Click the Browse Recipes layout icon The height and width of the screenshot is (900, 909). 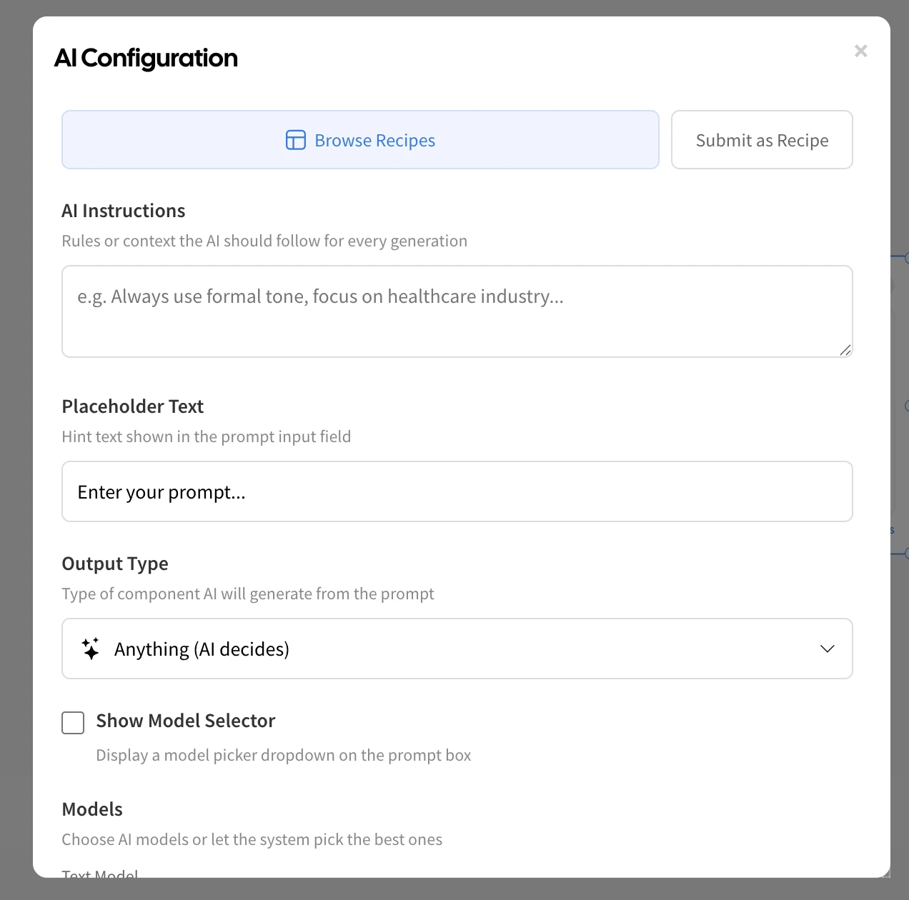[x=296, y=140]
